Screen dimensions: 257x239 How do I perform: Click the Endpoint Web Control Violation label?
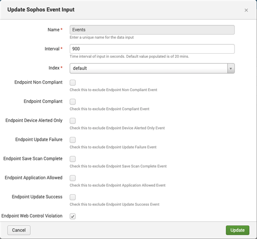pos(32,216)
